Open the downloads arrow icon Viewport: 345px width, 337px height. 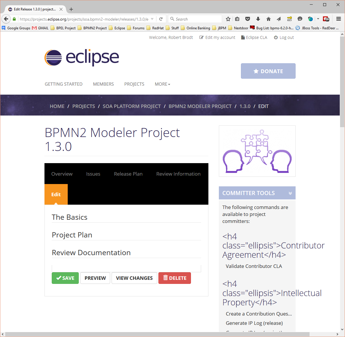(x=258, y=19)
